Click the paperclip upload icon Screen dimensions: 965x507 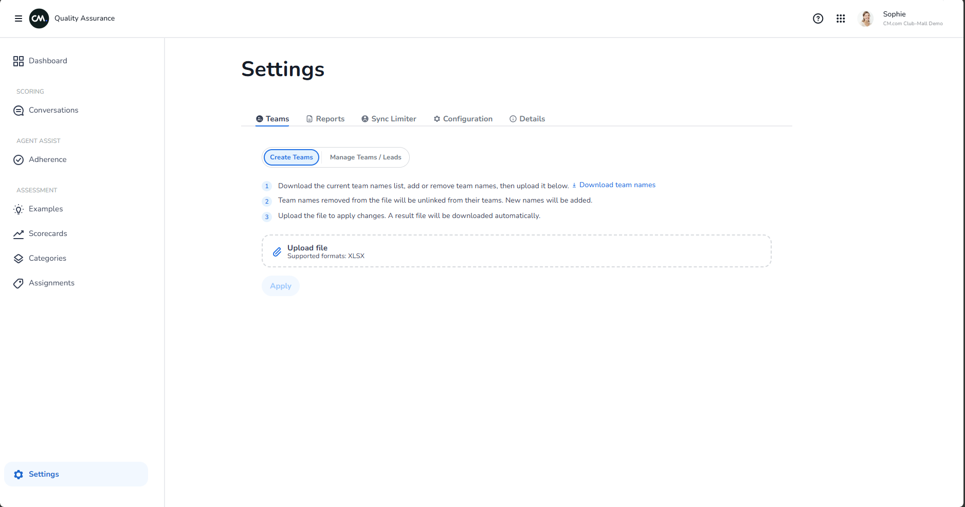(x=277, y=251)
